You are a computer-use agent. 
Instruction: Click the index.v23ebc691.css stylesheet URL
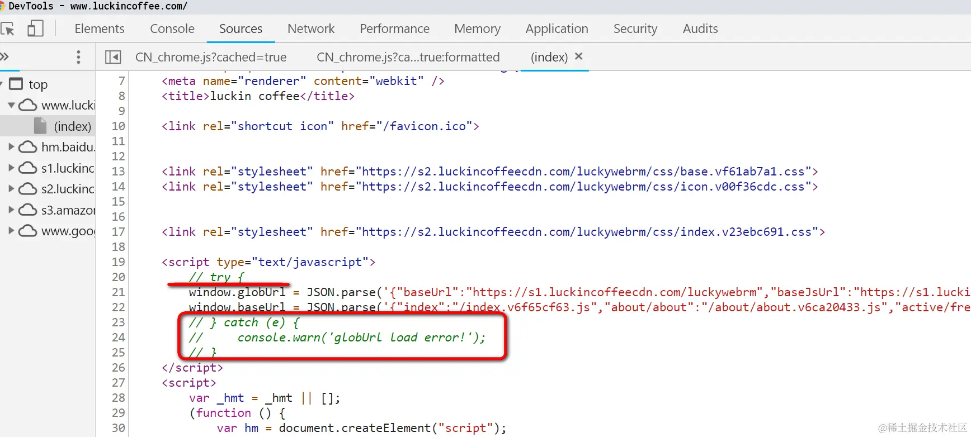point(587,231)
